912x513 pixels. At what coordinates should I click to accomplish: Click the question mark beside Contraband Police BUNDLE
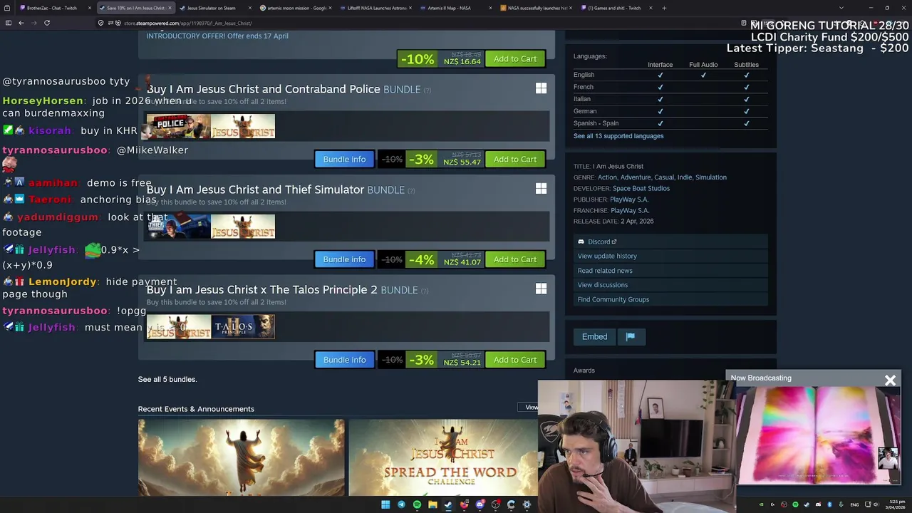[427, 90]
